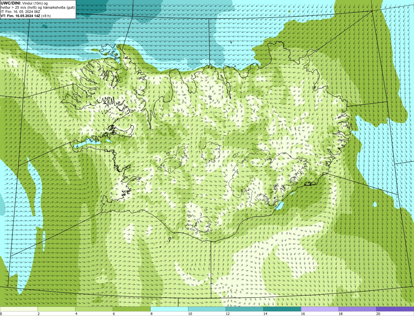Click the line "IT: Fim. 16. 05. 2024 06Z"
The width and height of the screenshot is (414, 316).
[20, 12]
